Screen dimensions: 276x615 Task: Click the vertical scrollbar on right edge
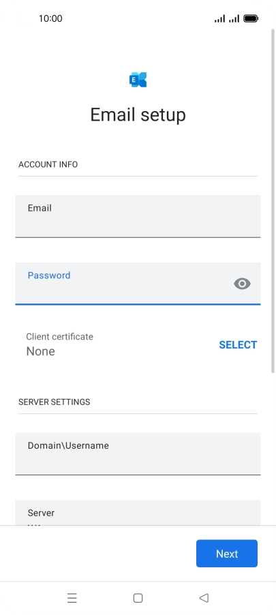pyautogui.click(x=273, y=201)
